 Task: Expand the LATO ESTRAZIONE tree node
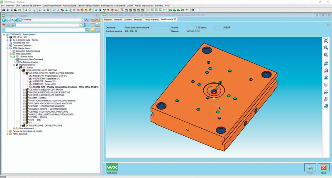click(x=21, y=125)
